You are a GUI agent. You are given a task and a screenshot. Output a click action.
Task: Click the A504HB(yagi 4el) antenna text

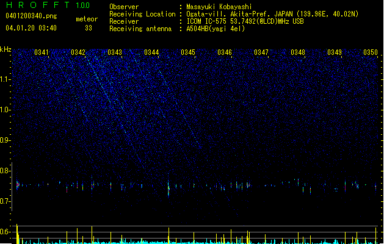216,29
